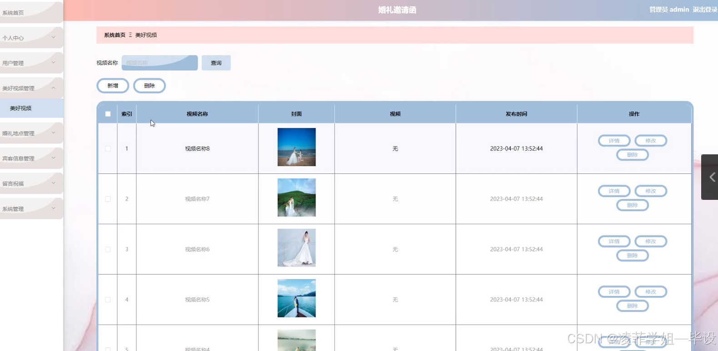Click 删除 for 视频名称5
The image size is (718, 351).
(633, 306)
